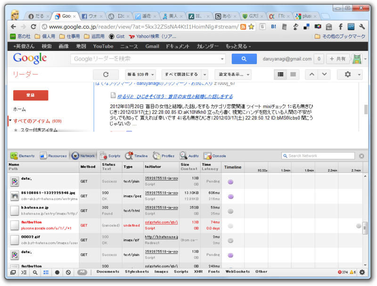
Task: Open すべて既読にする dropdown arrow
Action: point(205,75)
